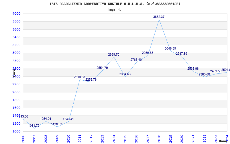
Task: Click the 2008 year axis label
Action: coord(46,139)
